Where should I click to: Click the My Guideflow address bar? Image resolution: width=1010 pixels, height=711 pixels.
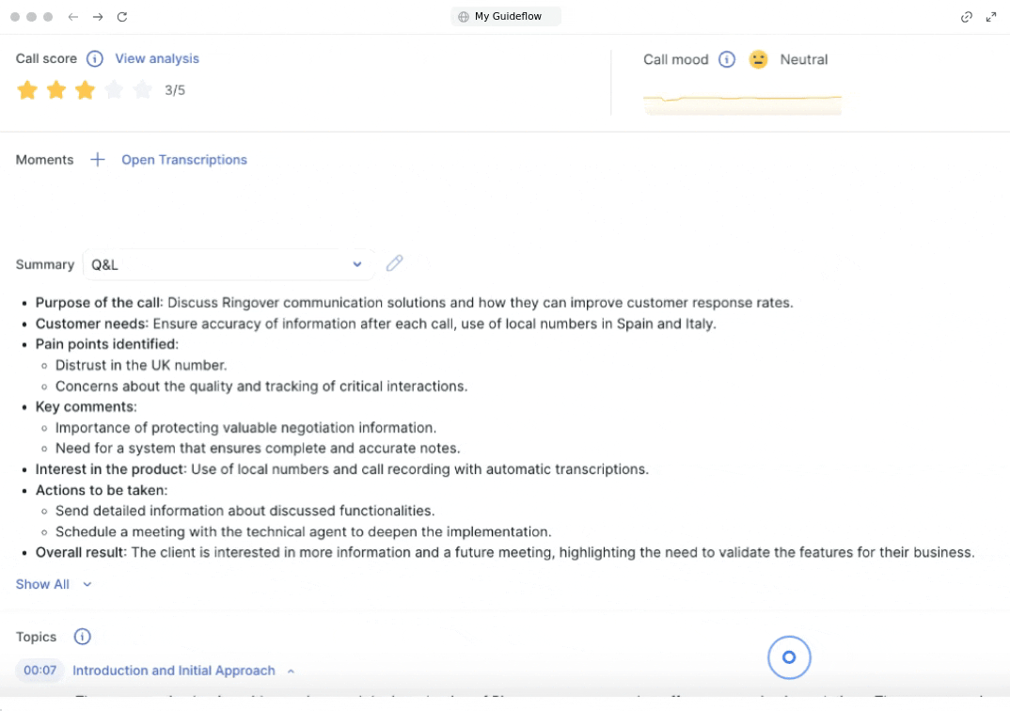[506, 16]
